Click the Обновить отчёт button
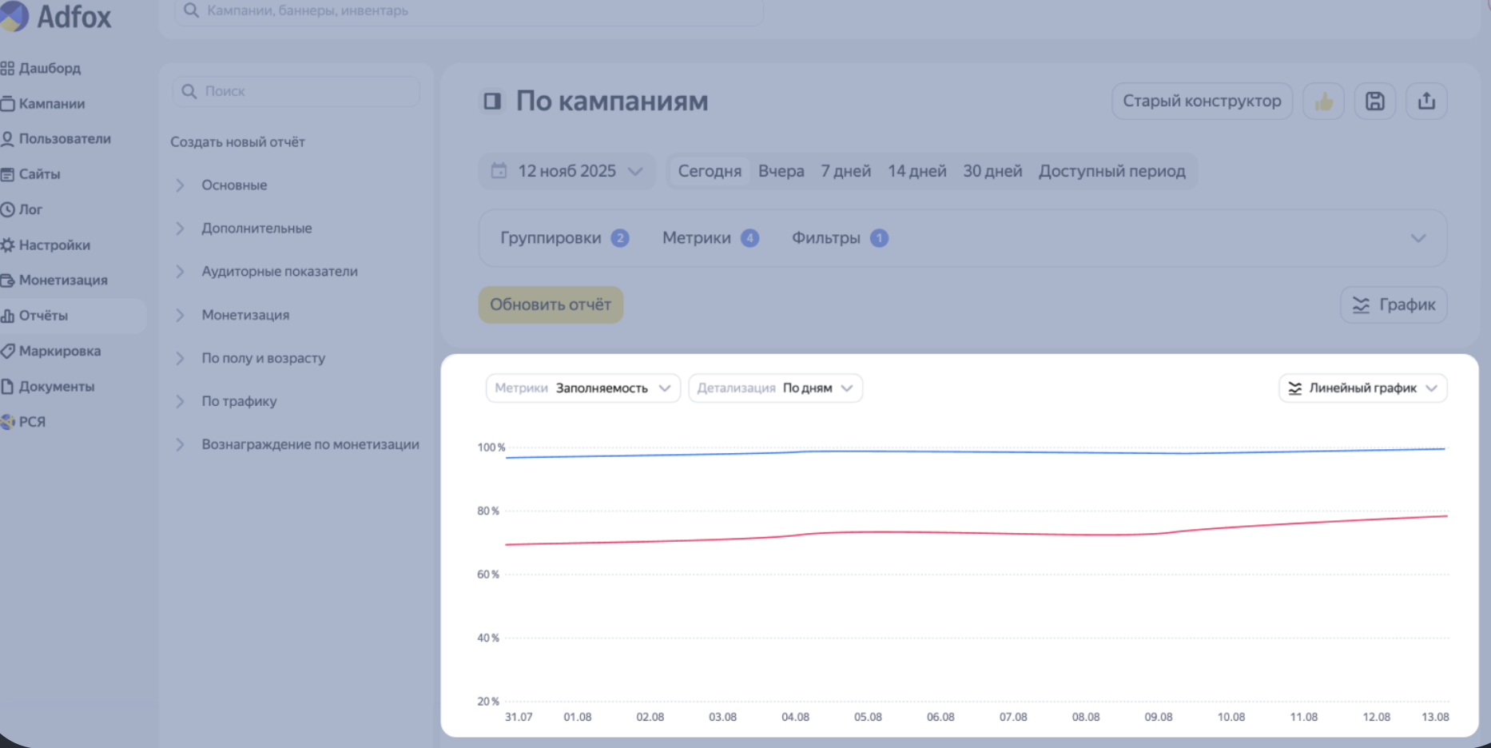Viewport: 1491px width, 748px height. coord(551,304)
